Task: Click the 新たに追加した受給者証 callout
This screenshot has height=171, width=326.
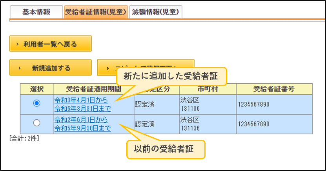Action: tap(171, 76)
